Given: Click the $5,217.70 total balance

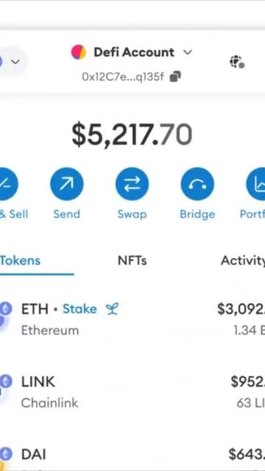Looking at the screenshot, I should [132, 135].
